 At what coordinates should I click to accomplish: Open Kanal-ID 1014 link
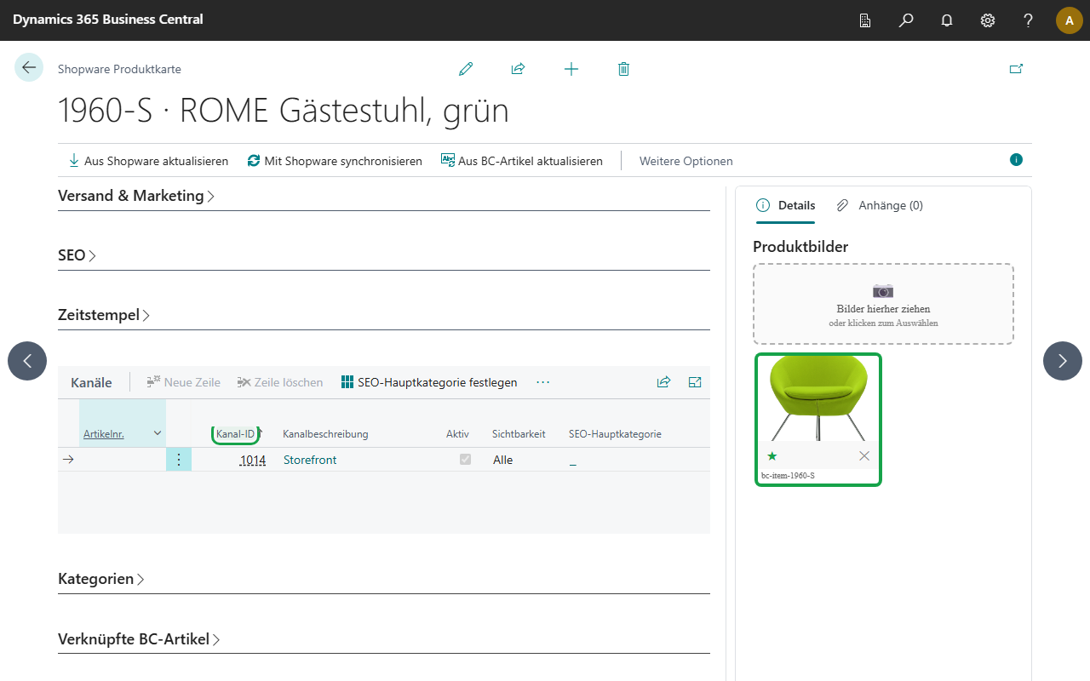click(x=253, y=460)
